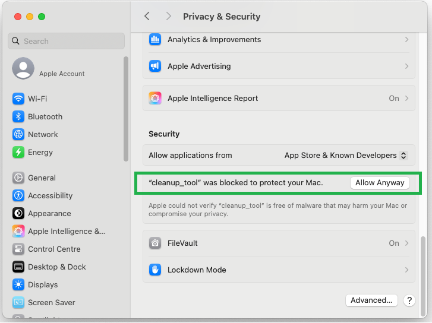
Task: Click the green zoom window button
Action: [x=42, y=17]
